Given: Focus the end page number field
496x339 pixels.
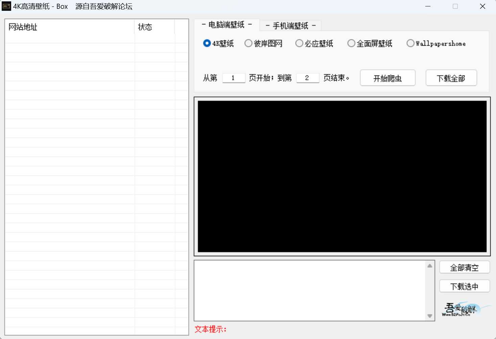Looking at the screenshot, I should point(307,78).
